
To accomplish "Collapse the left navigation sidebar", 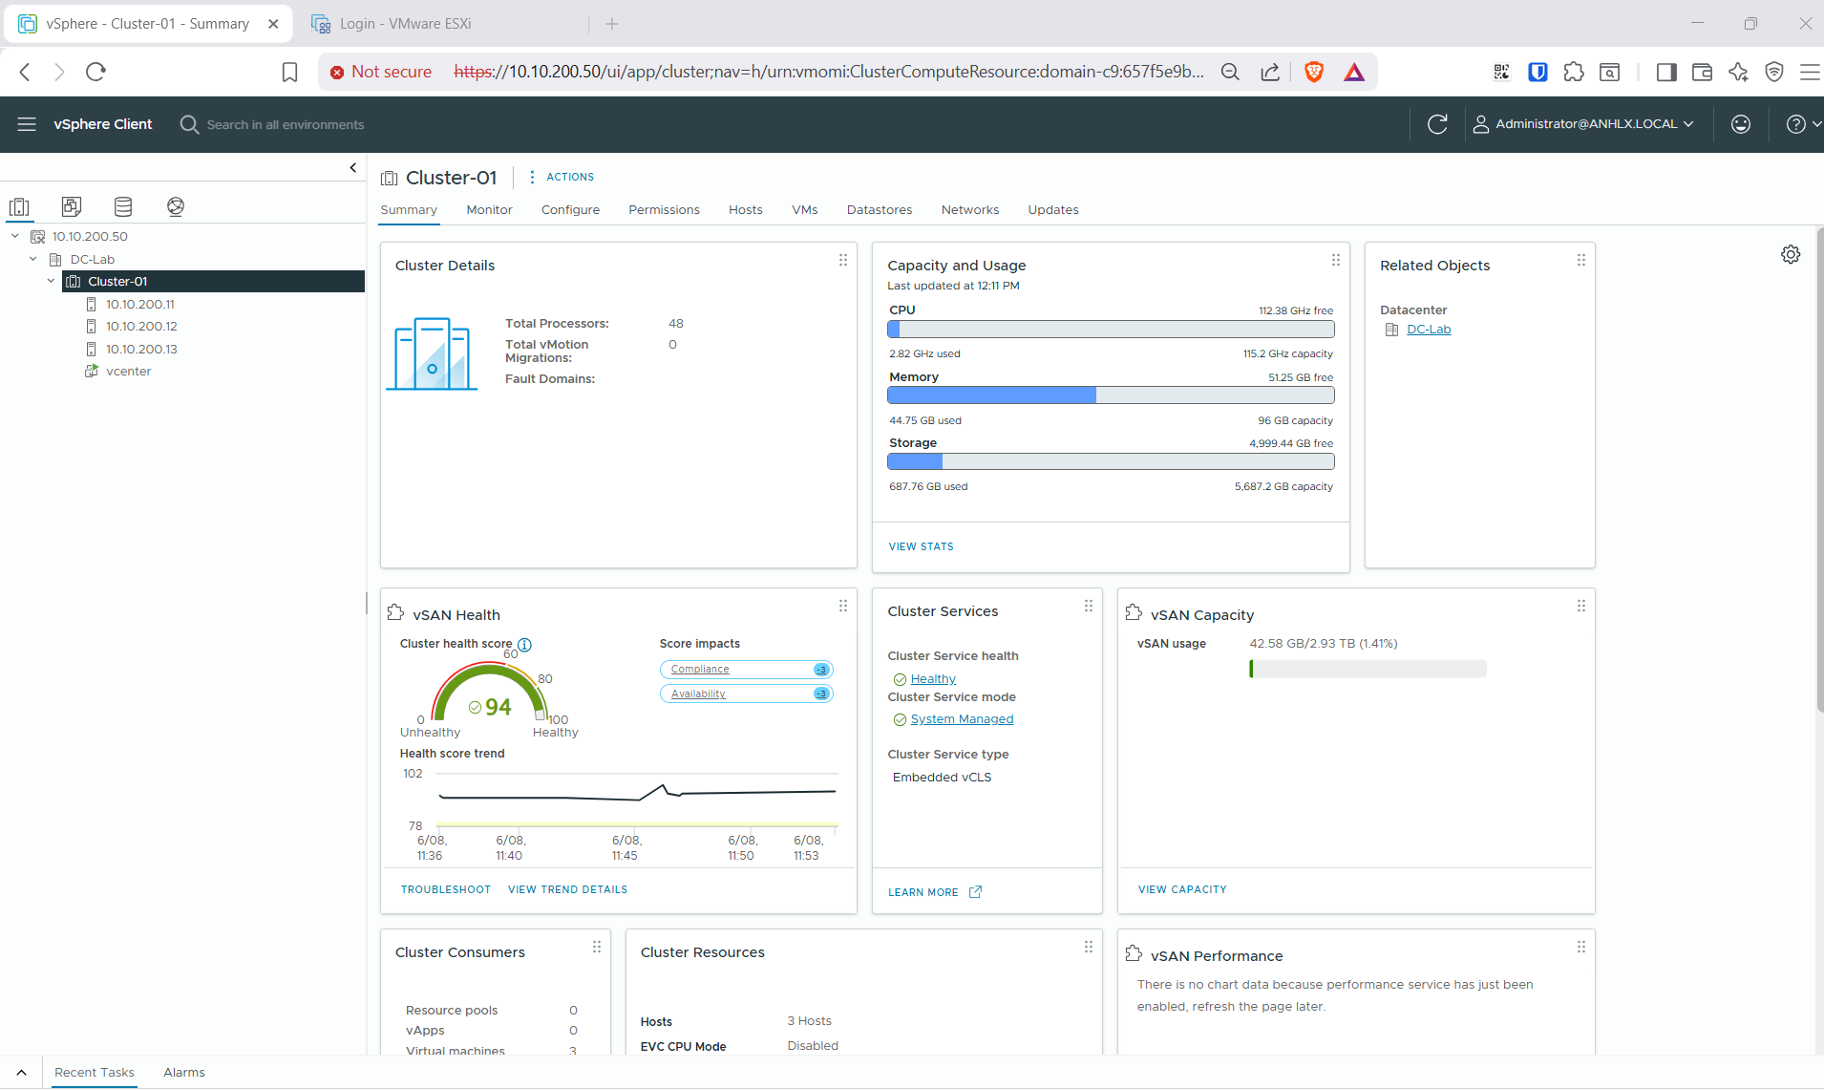I will [x=353, y=168].
